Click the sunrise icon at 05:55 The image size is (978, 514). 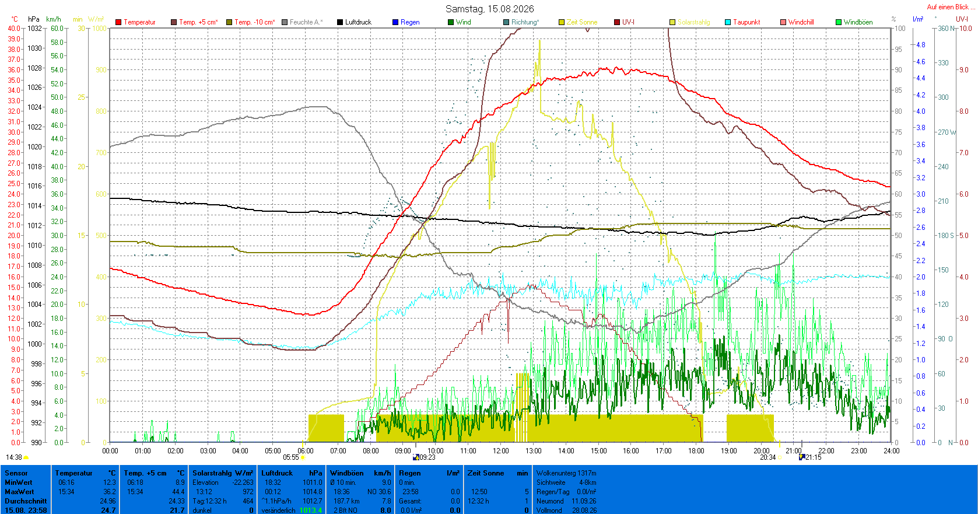303,458
